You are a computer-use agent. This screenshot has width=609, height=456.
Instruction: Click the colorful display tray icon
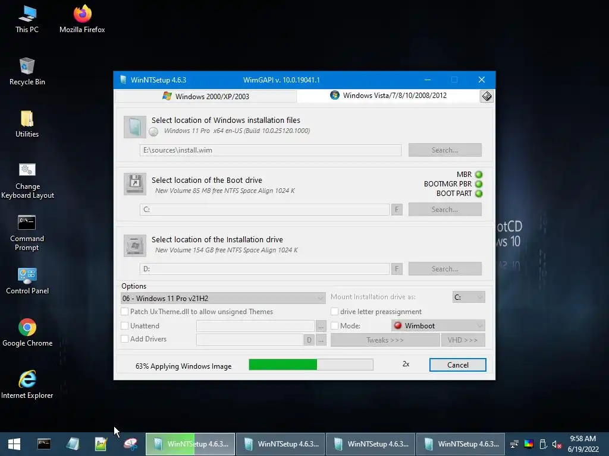pyautogui.click(x=529, y=444)
